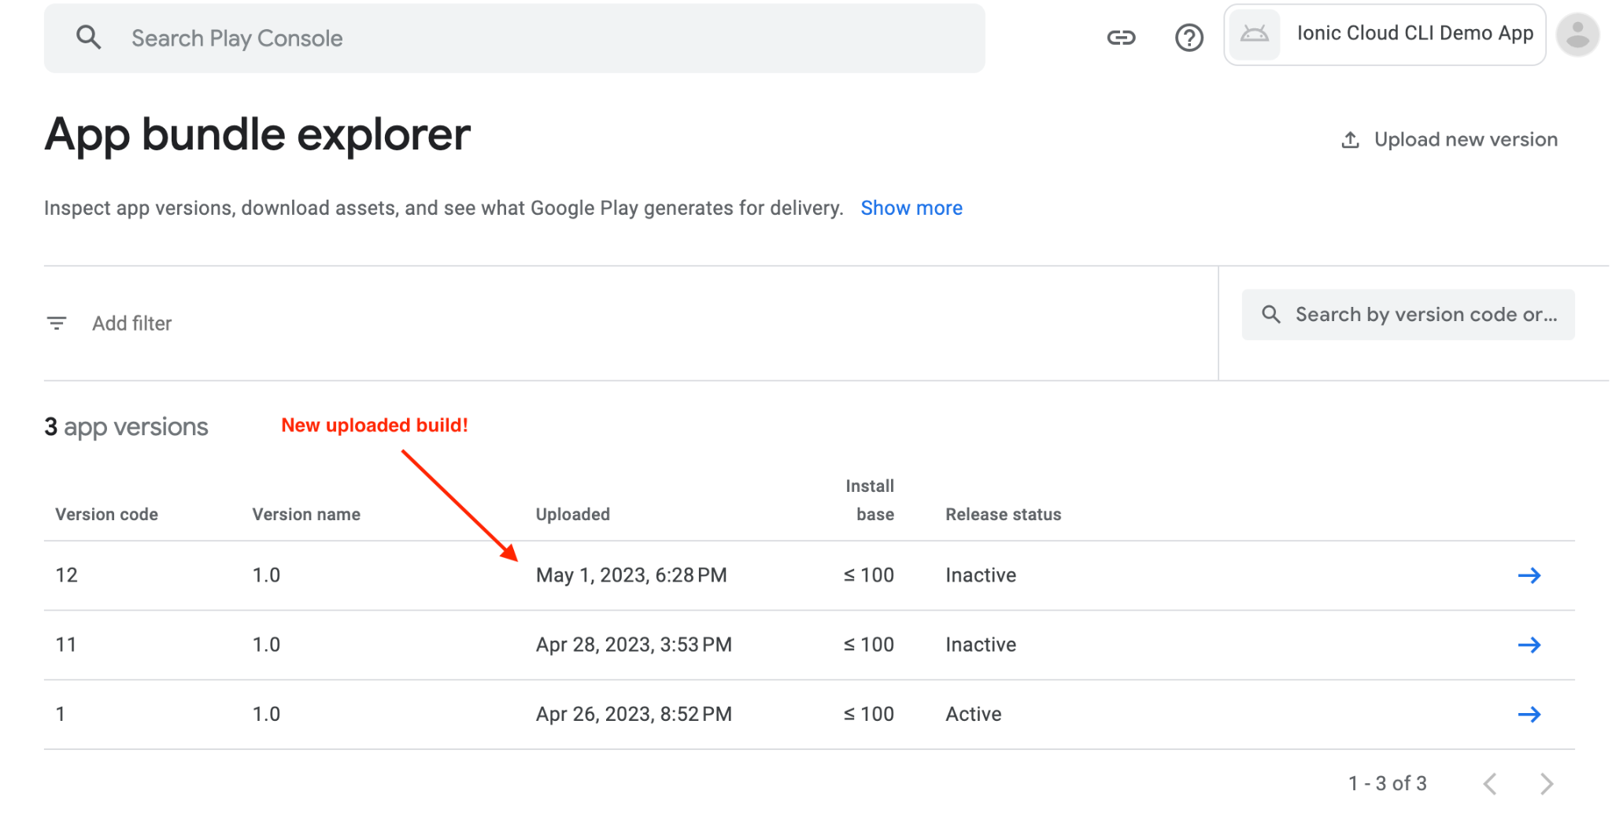Open details arrow for the Active version 1
The image size is (1612, 824).
1529,714
